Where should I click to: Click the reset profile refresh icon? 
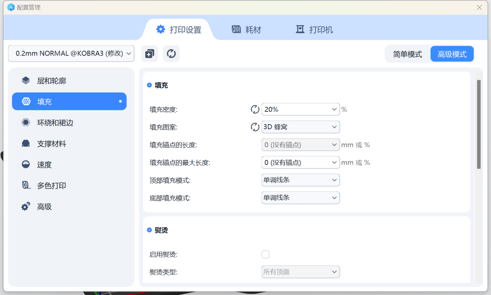[171, 54]
